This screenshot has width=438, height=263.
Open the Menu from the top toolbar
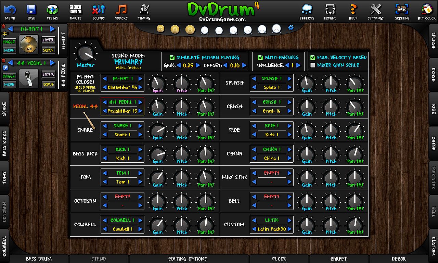[10, 12]
